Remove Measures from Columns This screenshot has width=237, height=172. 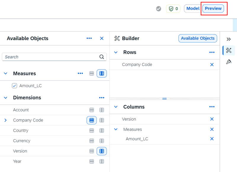click(x=212, y=130)
